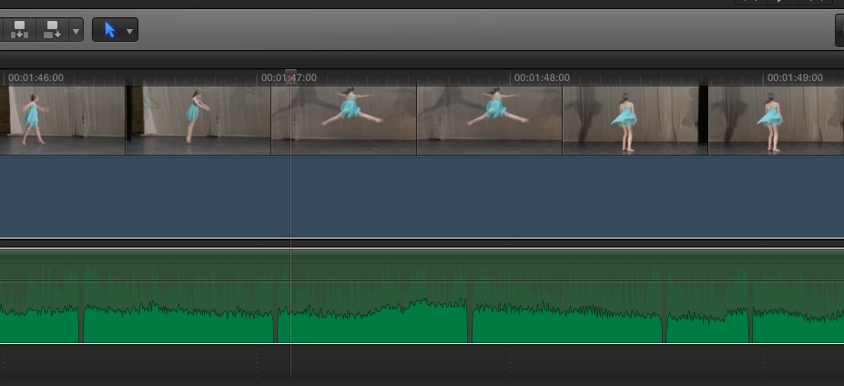Select the blue video clip body
Screen dimensions: 844x386
click(x=419, y=196)
